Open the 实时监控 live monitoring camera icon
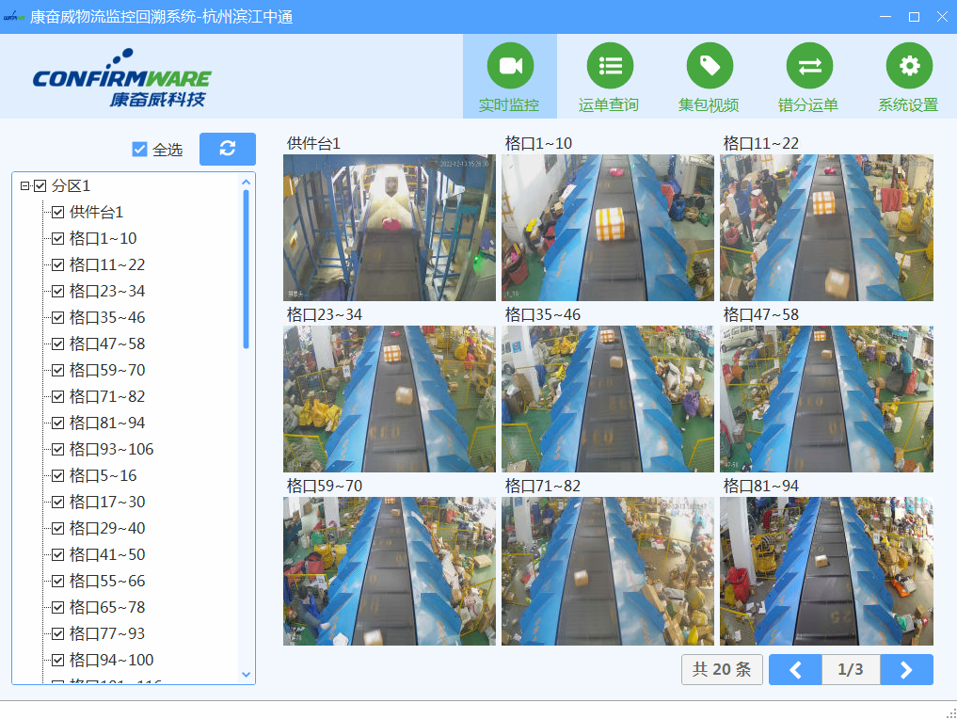 (x=509, y=66)
